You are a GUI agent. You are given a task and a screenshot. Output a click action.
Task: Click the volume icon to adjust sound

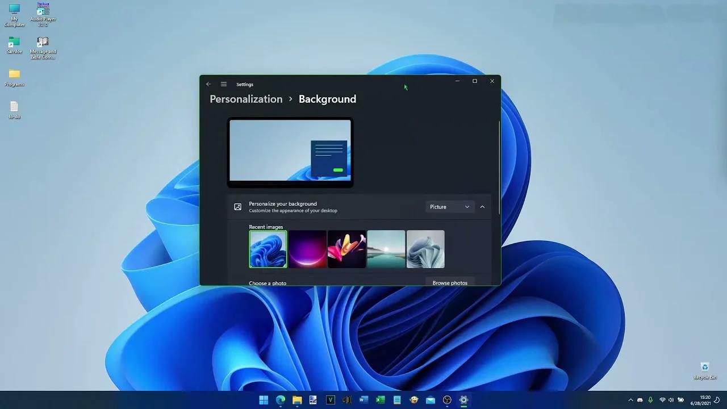[671, 400]
